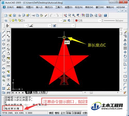Select the Ellipse draw tool
The height and width of the screenshot is (116, 129).
(4, 68)
